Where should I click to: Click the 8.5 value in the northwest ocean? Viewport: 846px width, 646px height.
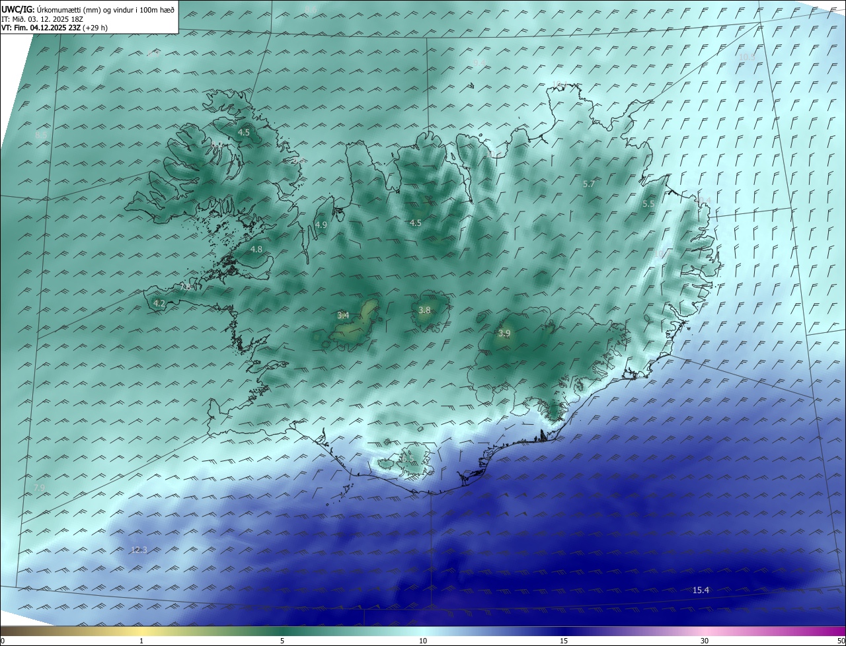41,135
